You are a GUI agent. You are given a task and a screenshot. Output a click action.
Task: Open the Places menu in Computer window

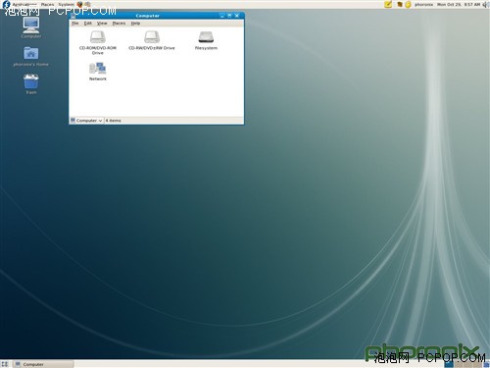119,24
